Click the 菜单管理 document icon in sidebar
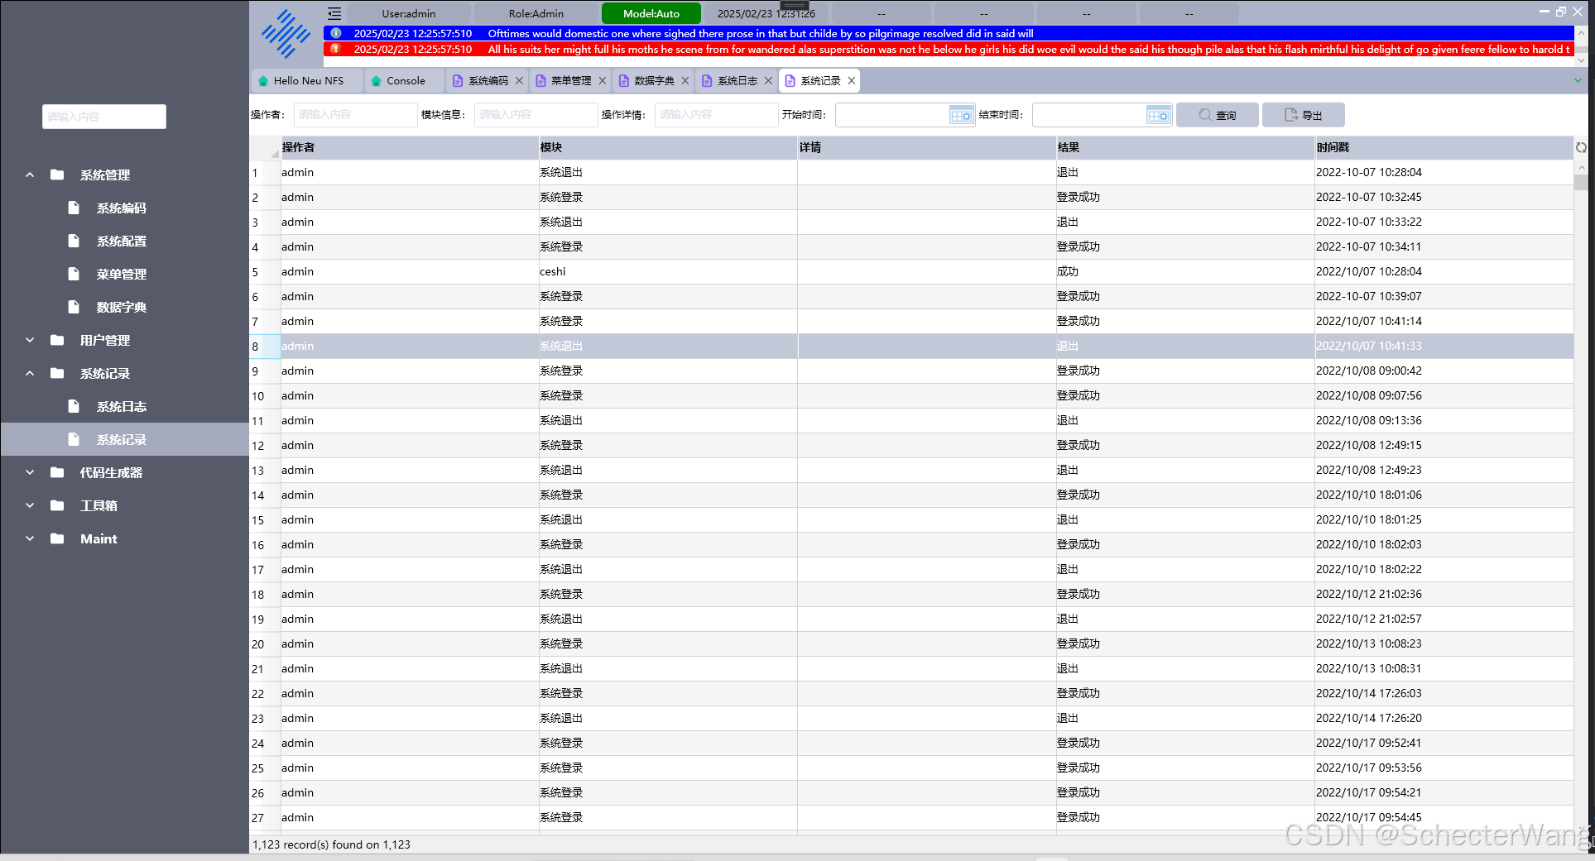The image size is (1595, 861). (74, 274)
